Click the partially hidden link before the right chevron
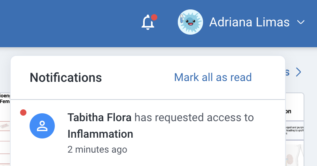Viewport: 317px width, 166px height. [x=287, y=72]
